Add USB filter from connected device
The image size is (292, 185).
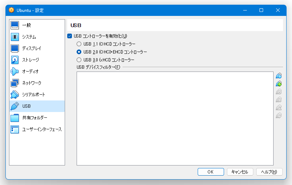(x=279, y=84)
